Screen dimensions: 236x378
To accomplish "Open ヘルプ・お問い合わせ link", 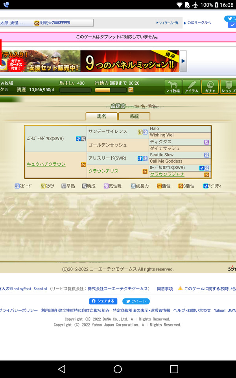I will [192, 310].
